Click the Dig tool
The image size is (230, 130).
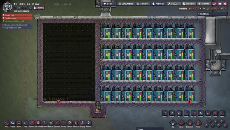pos(173,123)
